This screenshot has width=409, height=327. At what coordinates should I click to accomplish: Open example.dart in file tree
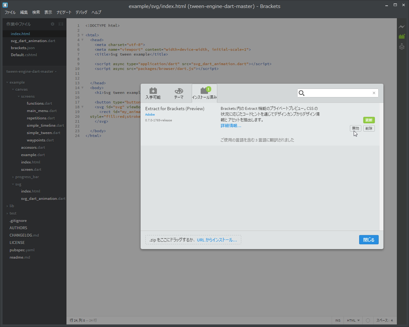coord(33,155)
